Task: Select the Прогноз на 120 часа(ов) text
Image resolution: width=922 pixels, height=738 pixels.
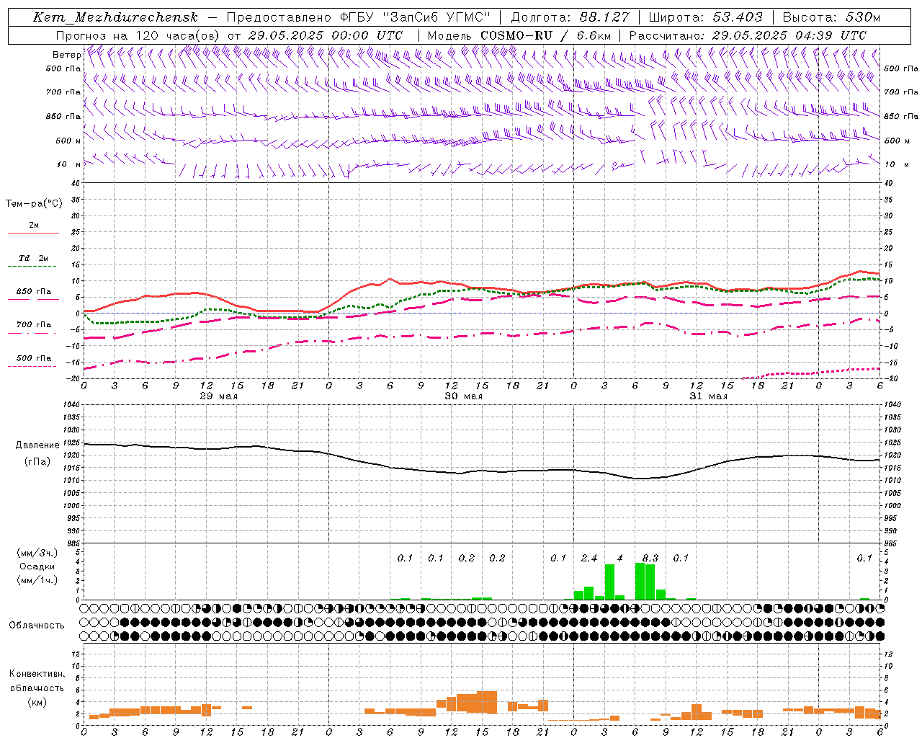Action: [138, 35]
